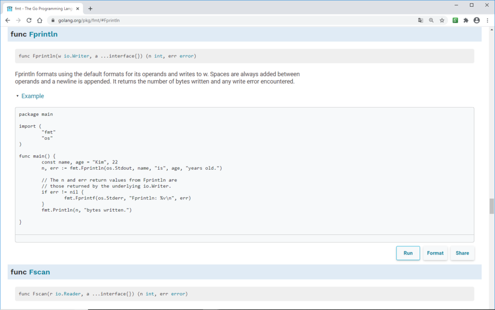Follow the io.Reader type link
The width and height of the screenshot is (495, 310).
click(x=68, y=294)
